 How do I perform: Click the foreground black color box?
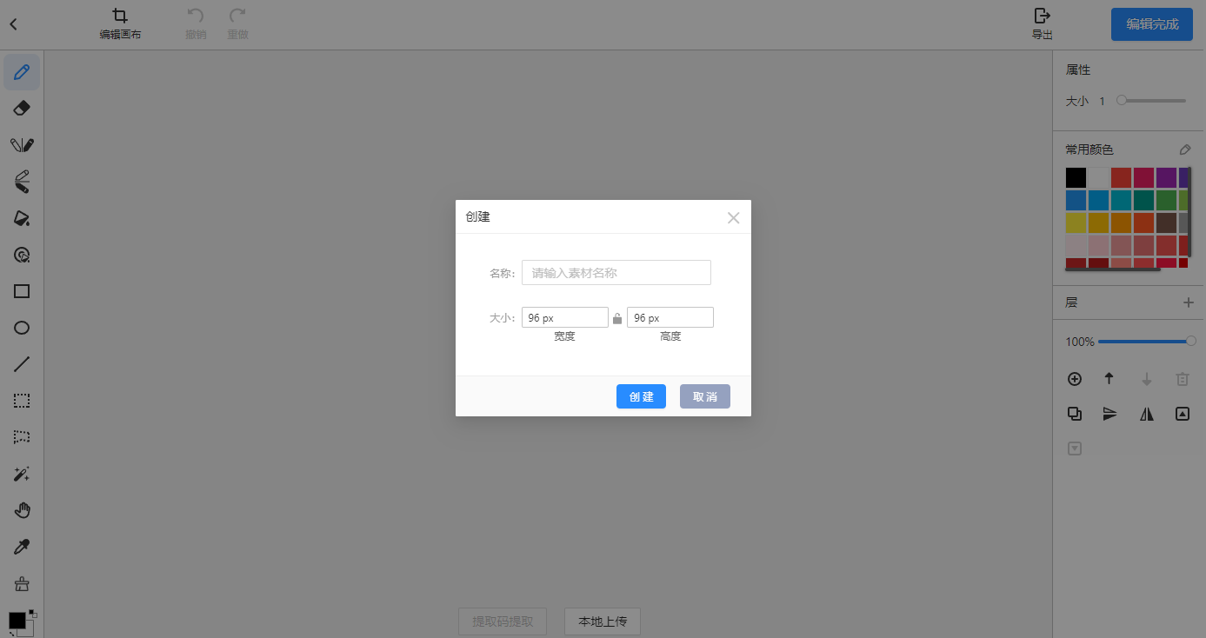tap(17, 620)
